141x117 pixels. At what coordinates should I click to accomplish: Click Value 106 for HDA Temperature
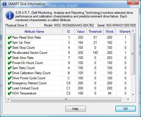81,93
